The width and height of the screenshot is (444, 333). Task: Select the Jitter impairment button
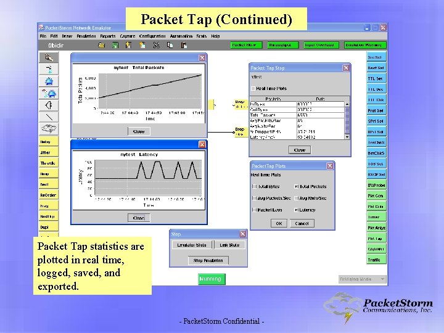[49, 152]
